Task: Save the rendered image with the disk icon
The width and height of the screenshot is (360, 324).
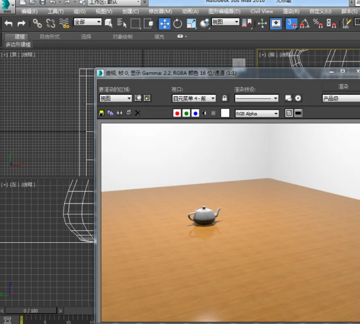Action: [102, 113]
